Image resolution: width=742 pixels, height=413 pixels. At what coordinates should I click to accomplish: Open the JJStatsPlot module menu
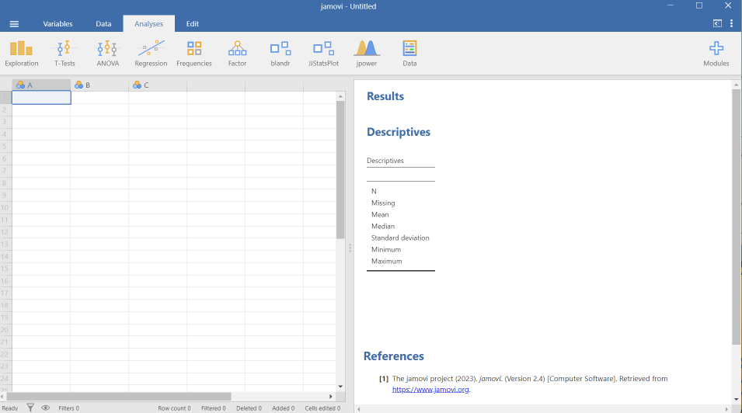pos(323,53)
